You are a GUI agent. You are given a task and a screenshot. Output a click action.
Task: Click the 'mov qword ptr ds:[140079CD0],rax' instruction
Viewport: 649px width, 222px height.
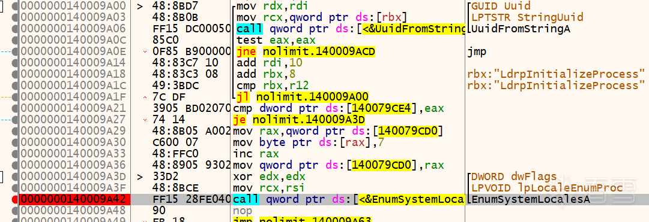(x=339, y=165)
